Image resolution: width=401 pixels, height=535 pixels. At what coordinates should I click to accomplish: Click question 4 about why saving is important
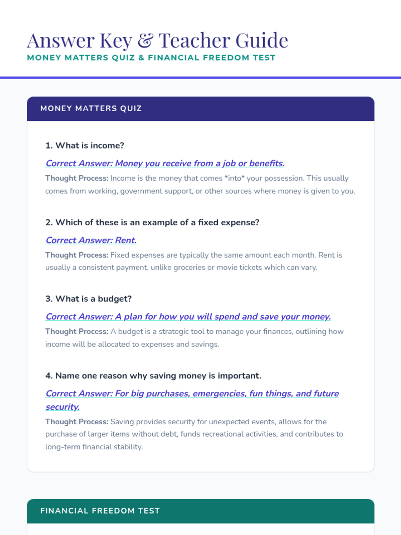(153, 376)
